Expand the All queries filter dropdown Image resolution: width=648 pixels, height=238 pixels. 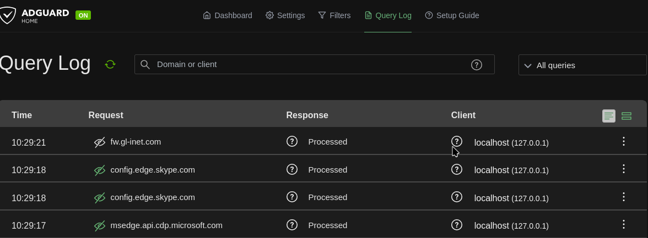tap(582, 65)
